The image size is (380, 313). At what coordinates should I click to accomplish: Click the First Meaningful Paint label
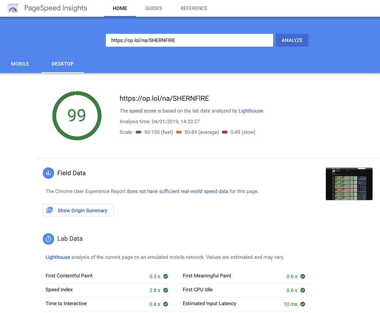click(x=207, y=276)
